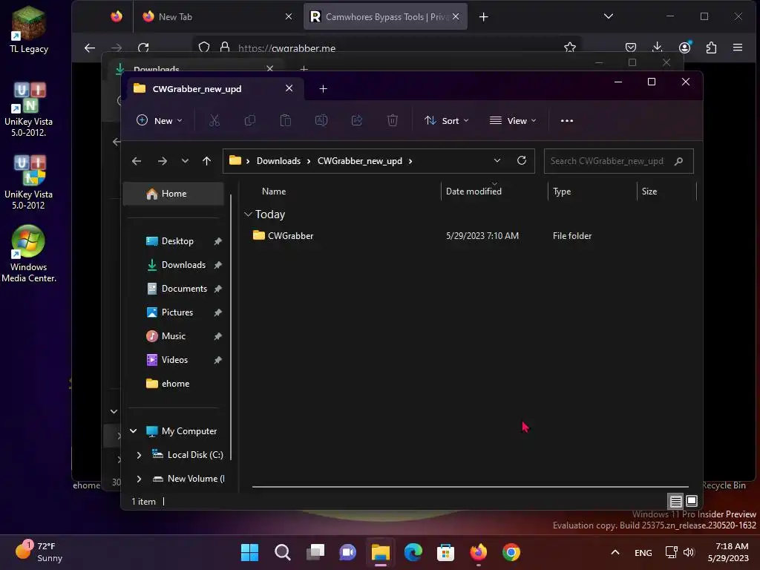760x570 pixels.
Task: Expand Local Disk (C:) node
Action: coord(139,455)
